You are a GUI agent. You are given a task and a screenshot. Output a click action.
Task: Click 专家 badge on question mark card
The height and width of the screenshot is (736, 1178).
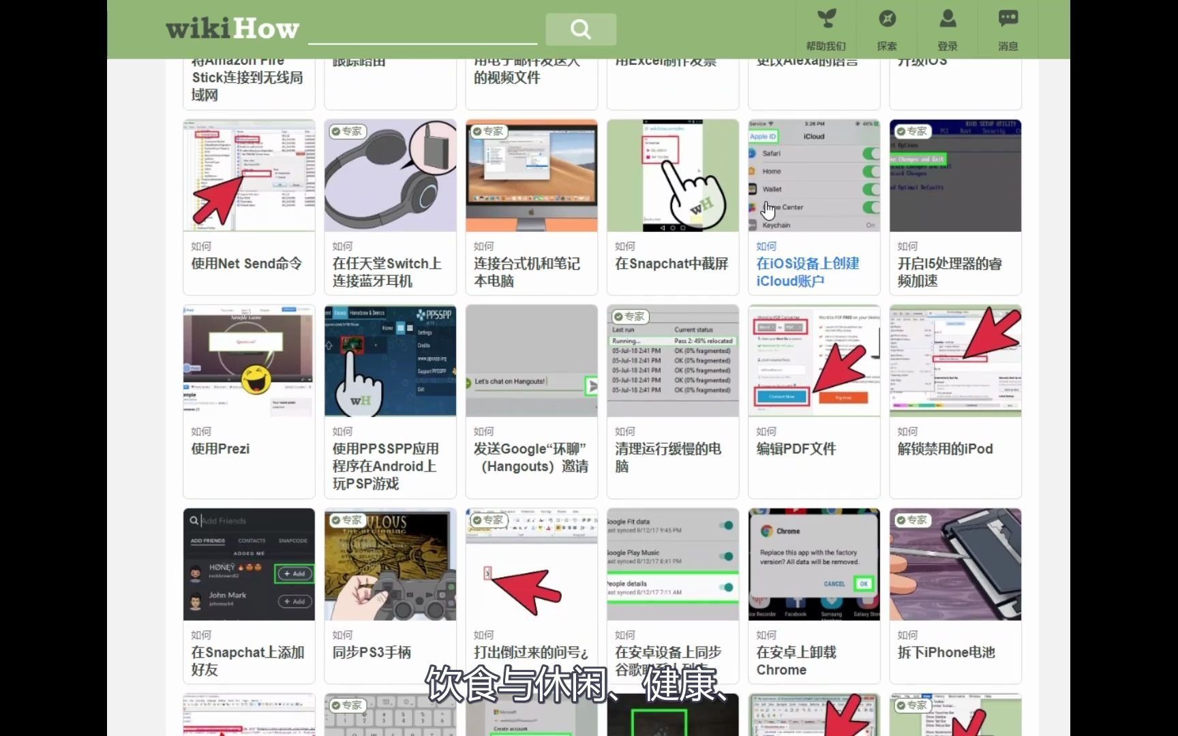(488, 520)
